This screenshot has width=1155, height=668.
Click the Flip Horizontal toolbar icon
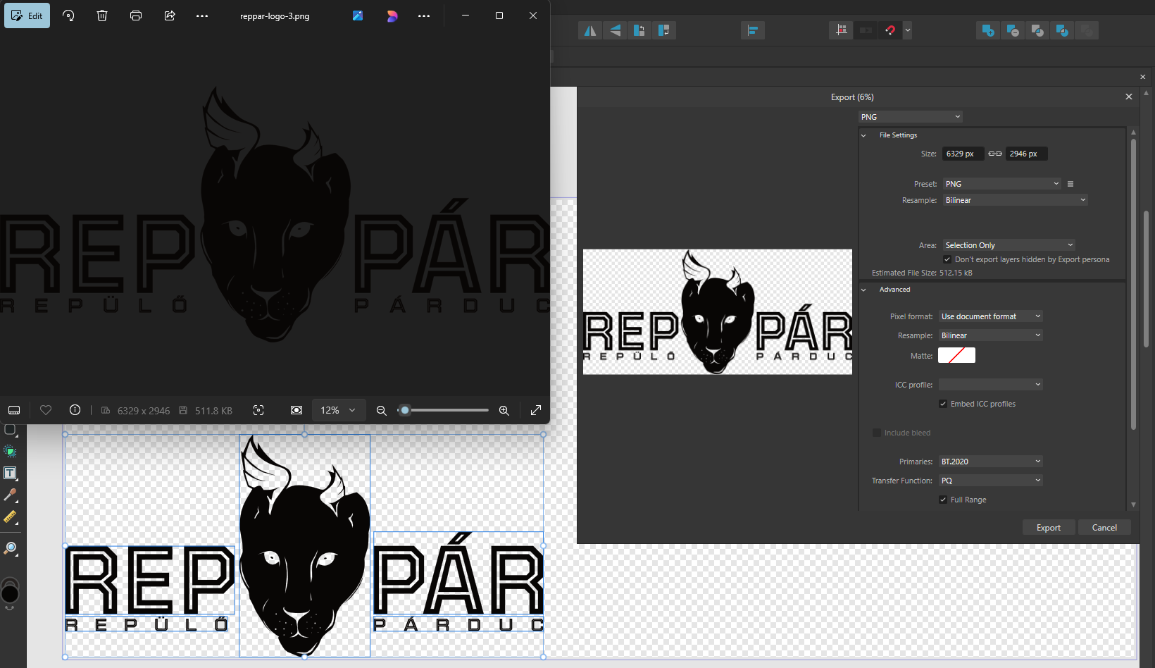coord(590,30)
